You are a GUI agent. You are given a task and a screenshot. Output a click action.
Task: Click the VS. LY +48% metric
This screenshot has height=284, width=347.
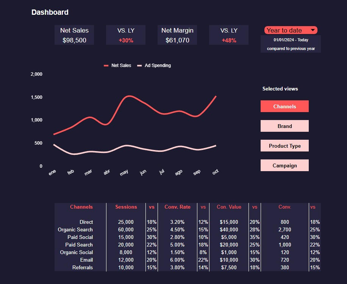coord(228,34)
